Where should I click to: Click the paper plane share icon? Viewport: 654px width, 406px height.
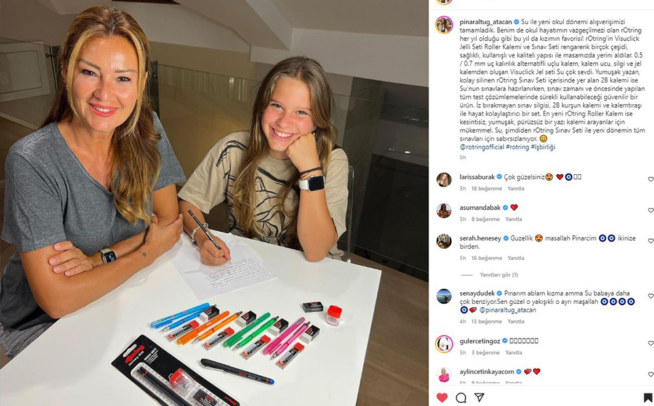pyautogui.click(x=479, y=397)
